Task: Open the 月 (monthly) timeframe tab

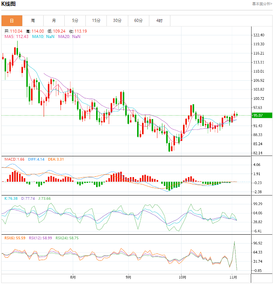Action: pyautogui.click(x=54, y=21)
